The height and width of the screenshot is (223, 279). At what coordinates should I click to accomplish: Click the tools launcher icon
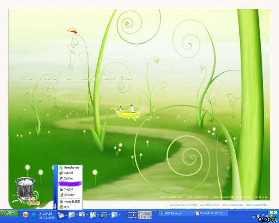82,215
